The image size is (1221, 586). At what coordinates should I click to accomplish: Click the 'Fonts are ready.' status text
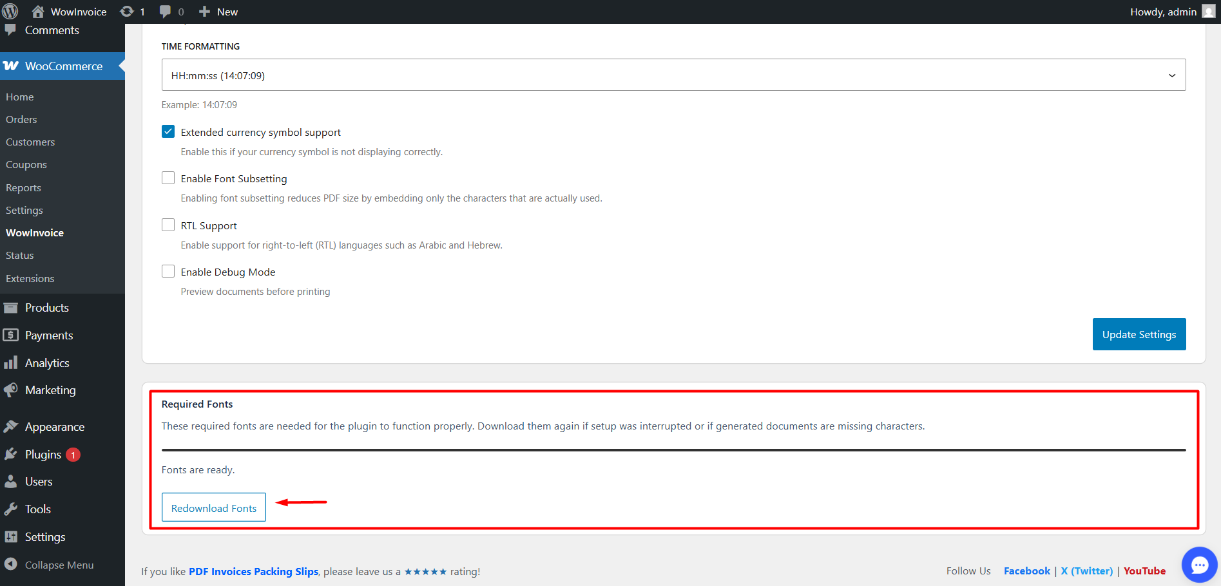198,470
